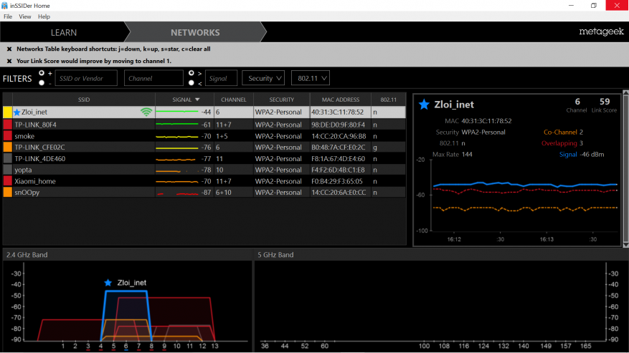This screenshot has width=629, height=353.
Task: Click the red color swatch for smoke
Action: tap(8, 136)
